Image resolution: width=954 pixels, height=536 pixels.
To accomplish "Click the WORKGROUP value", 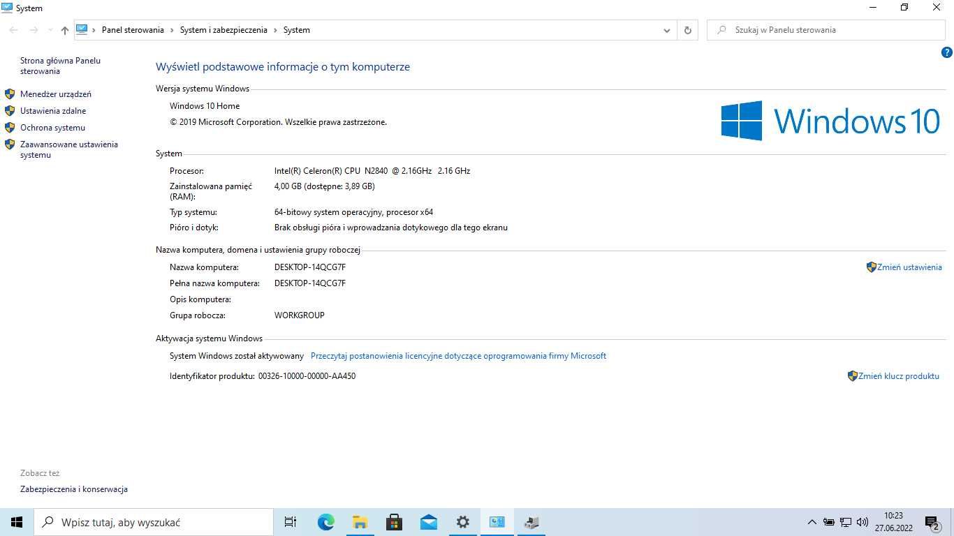I will coord(300,315).
